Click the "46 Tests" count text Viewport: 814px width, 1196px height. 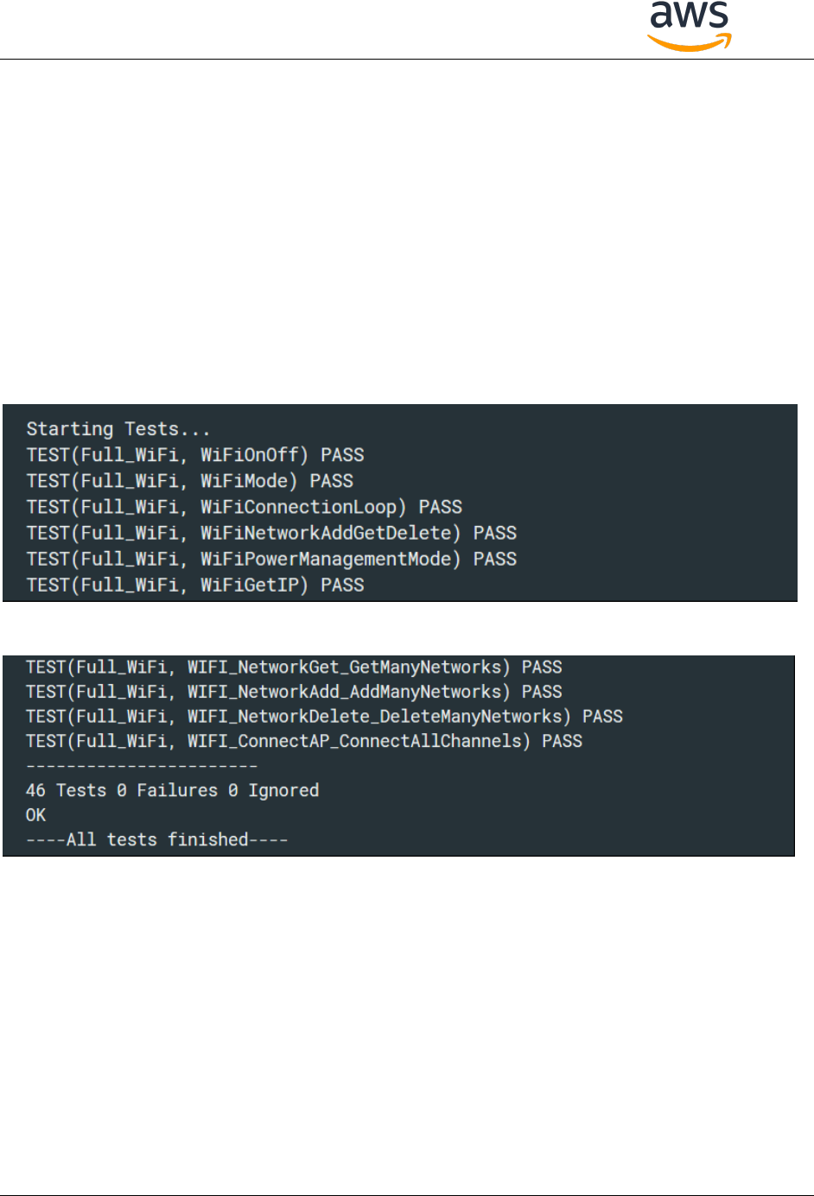click(x=66, y=790)
